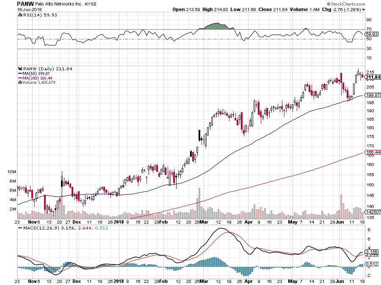Click the PANW ticker symbol in the header
The image size is (381, 285).
click(25, 4)
